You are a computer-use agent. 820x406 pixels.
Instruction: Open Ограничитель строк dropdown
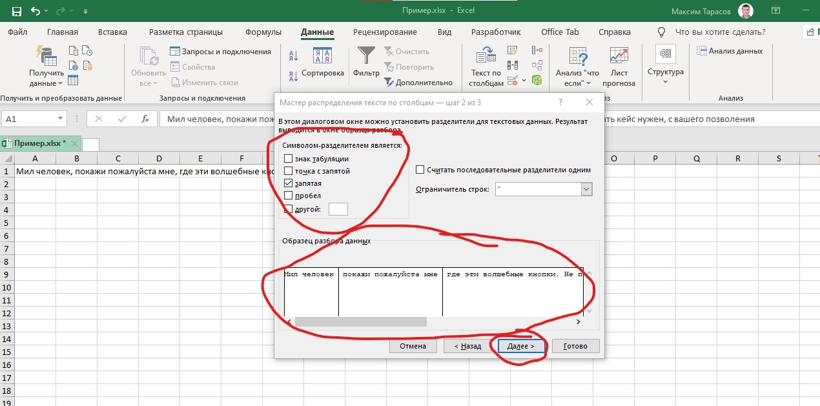click(586, 189)
